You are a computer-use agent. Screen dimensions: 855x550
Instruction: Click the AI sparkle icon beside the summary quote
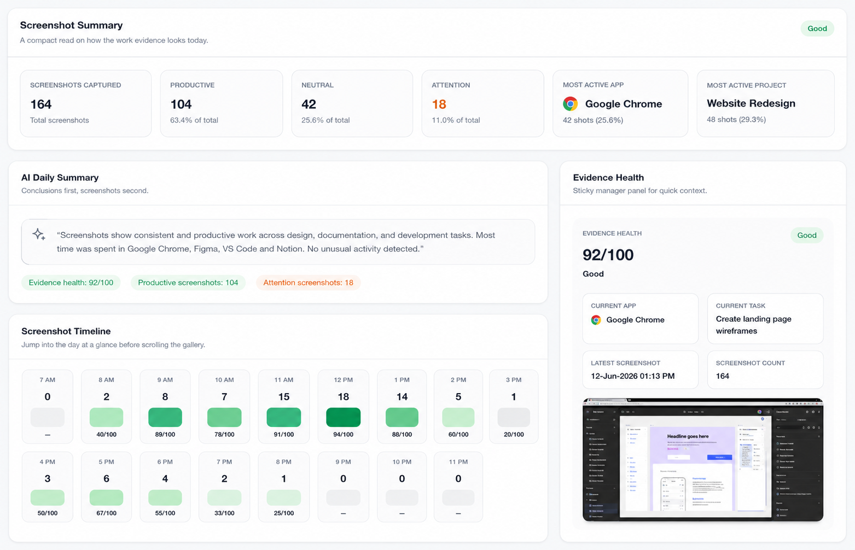pos(38,235)
